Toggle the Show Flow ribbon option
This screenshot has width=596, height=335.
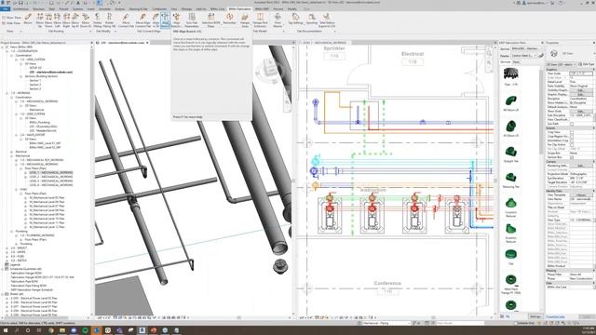11,18
